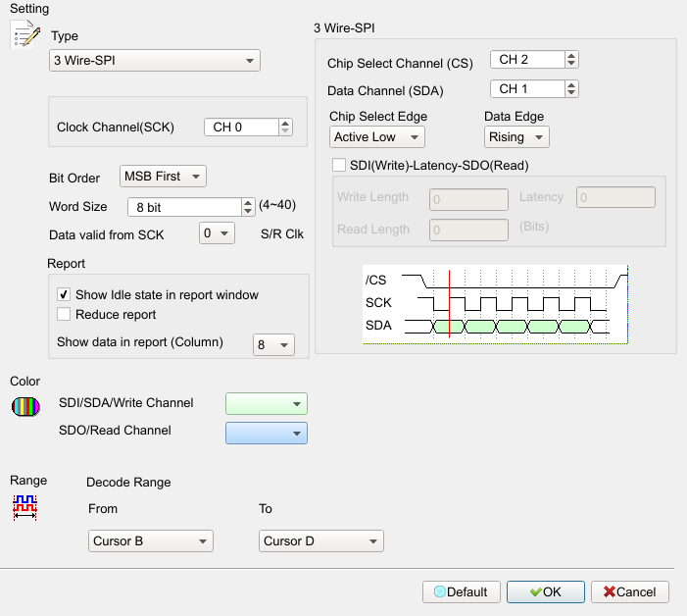The width and height of the screenshot is (687, 616).
Task: Click the Setting notepad pencil icon
Action: coord(25,34)
